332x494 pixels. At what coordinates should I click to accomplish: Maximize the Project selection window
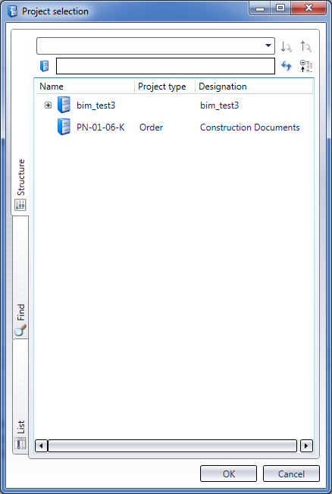pyautogui.click(x=280, y=8)
